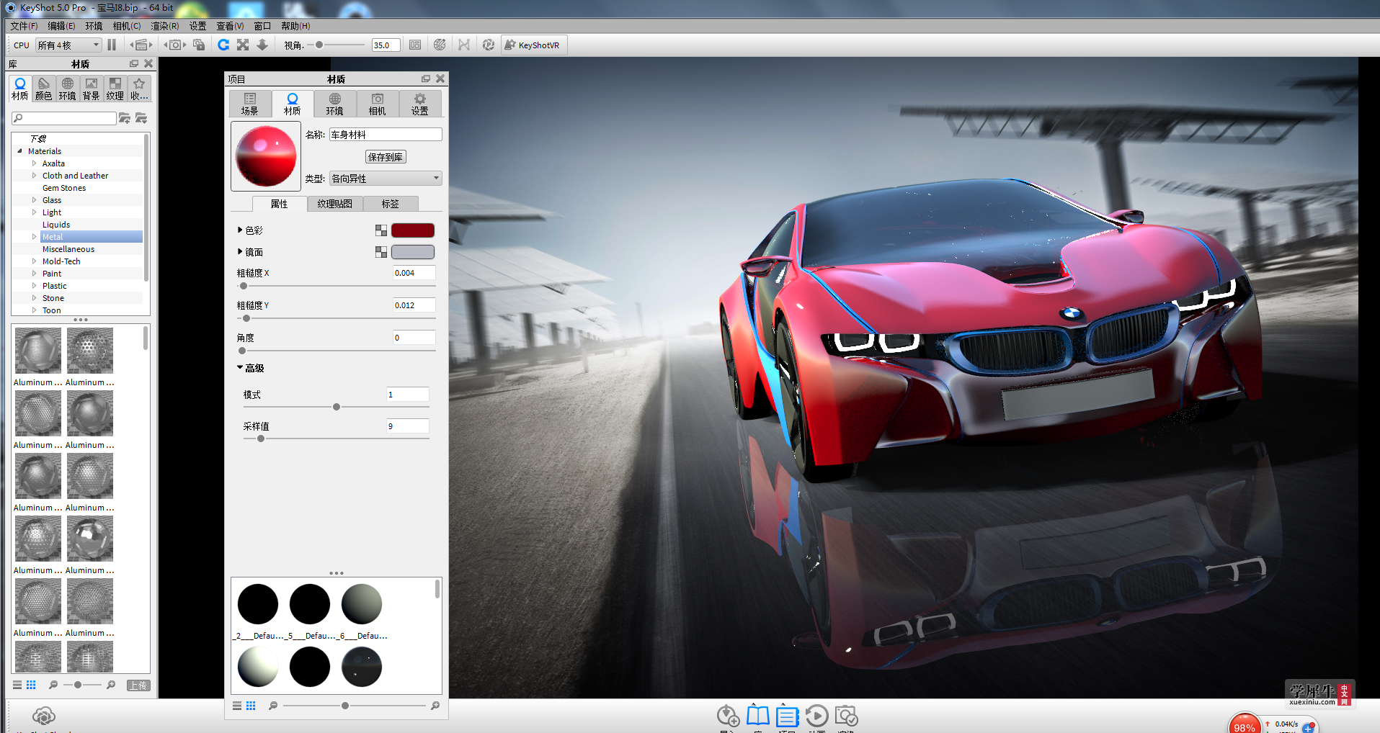Open the Render menu (渲染)
This screenshot has width=1380, height=733.
(x=165, y=26)
